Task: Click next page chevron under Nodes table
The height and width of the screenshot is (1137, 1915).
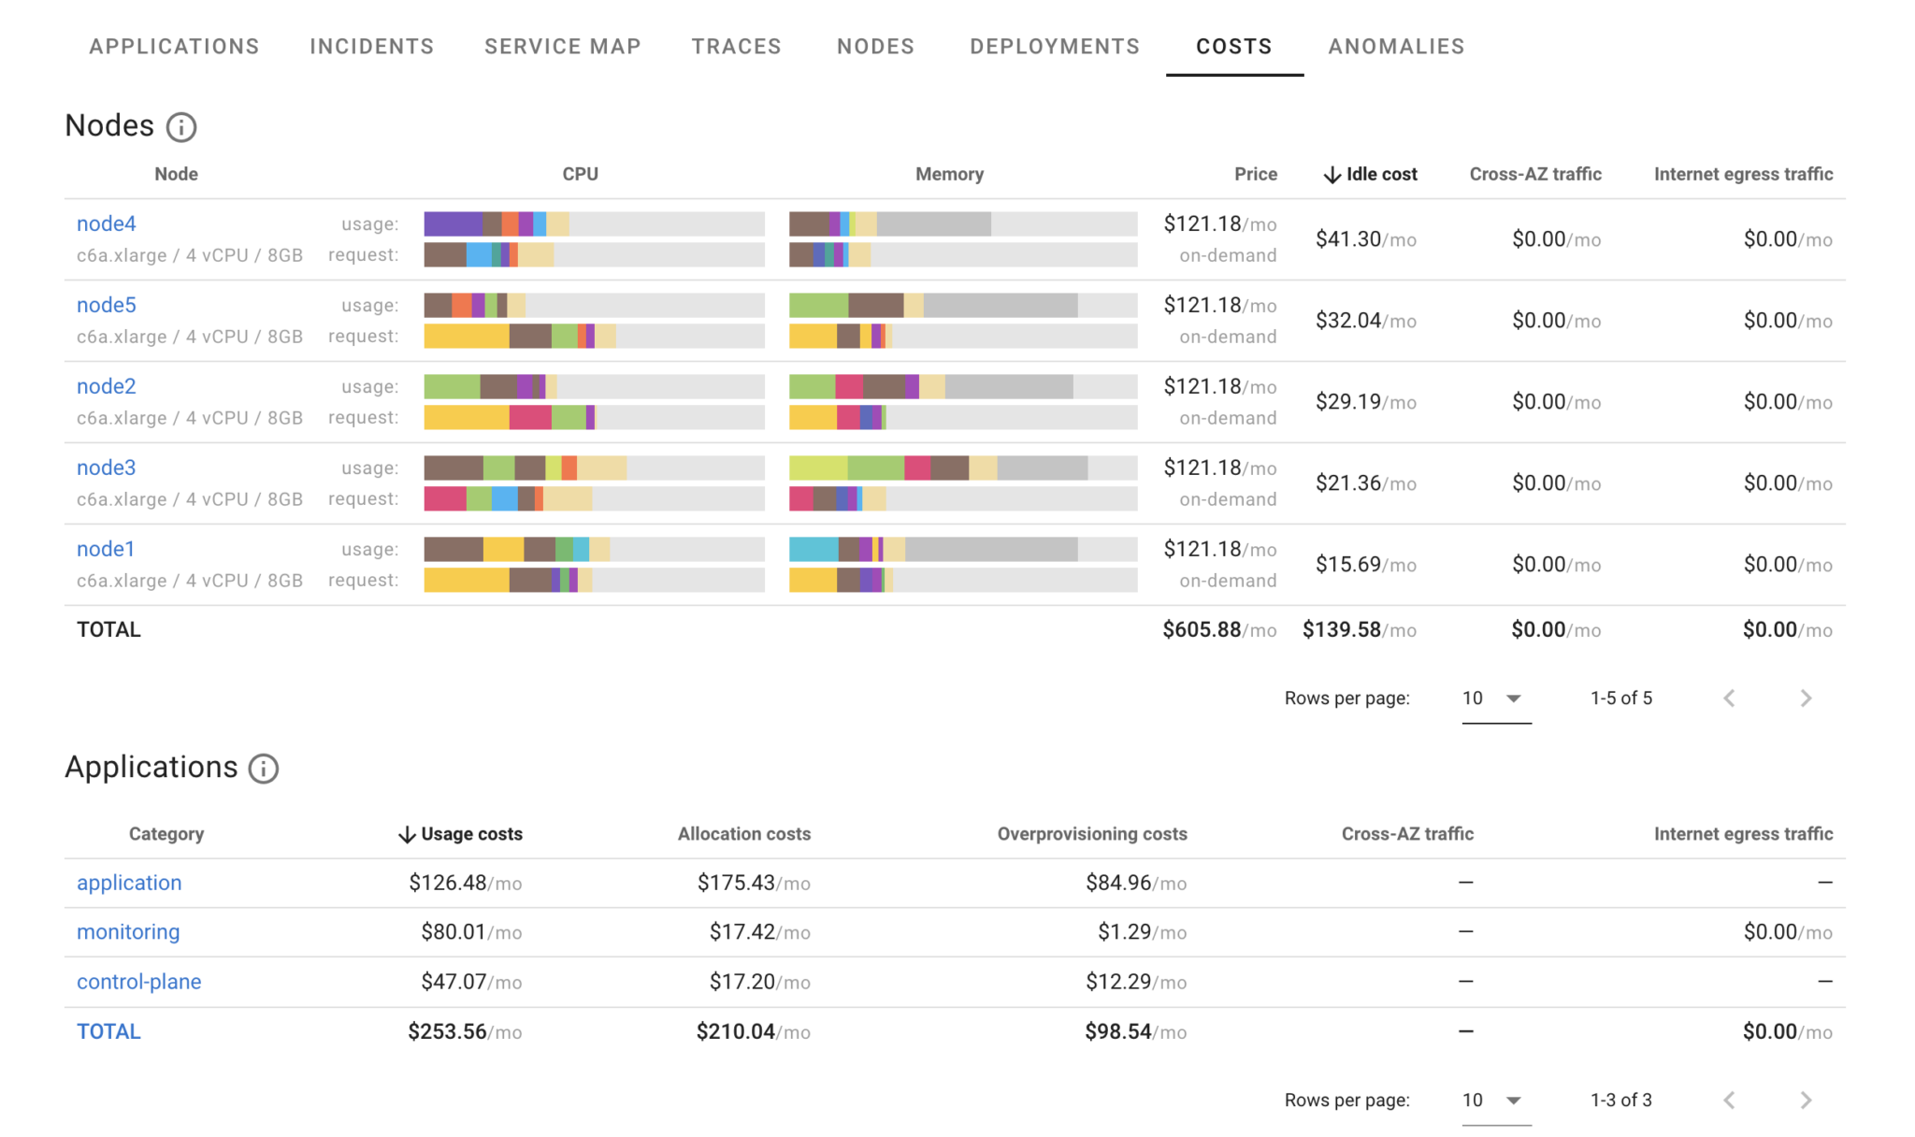Action: click(x=1805, y=698)
